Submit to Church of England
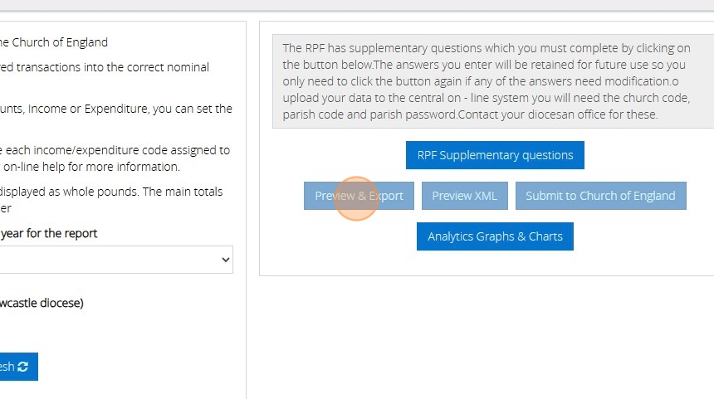 [600, 196]
